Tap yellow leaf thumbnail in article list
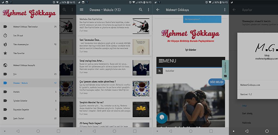The image size is (278, 135). pyautogui.click(x=141, y=109)
